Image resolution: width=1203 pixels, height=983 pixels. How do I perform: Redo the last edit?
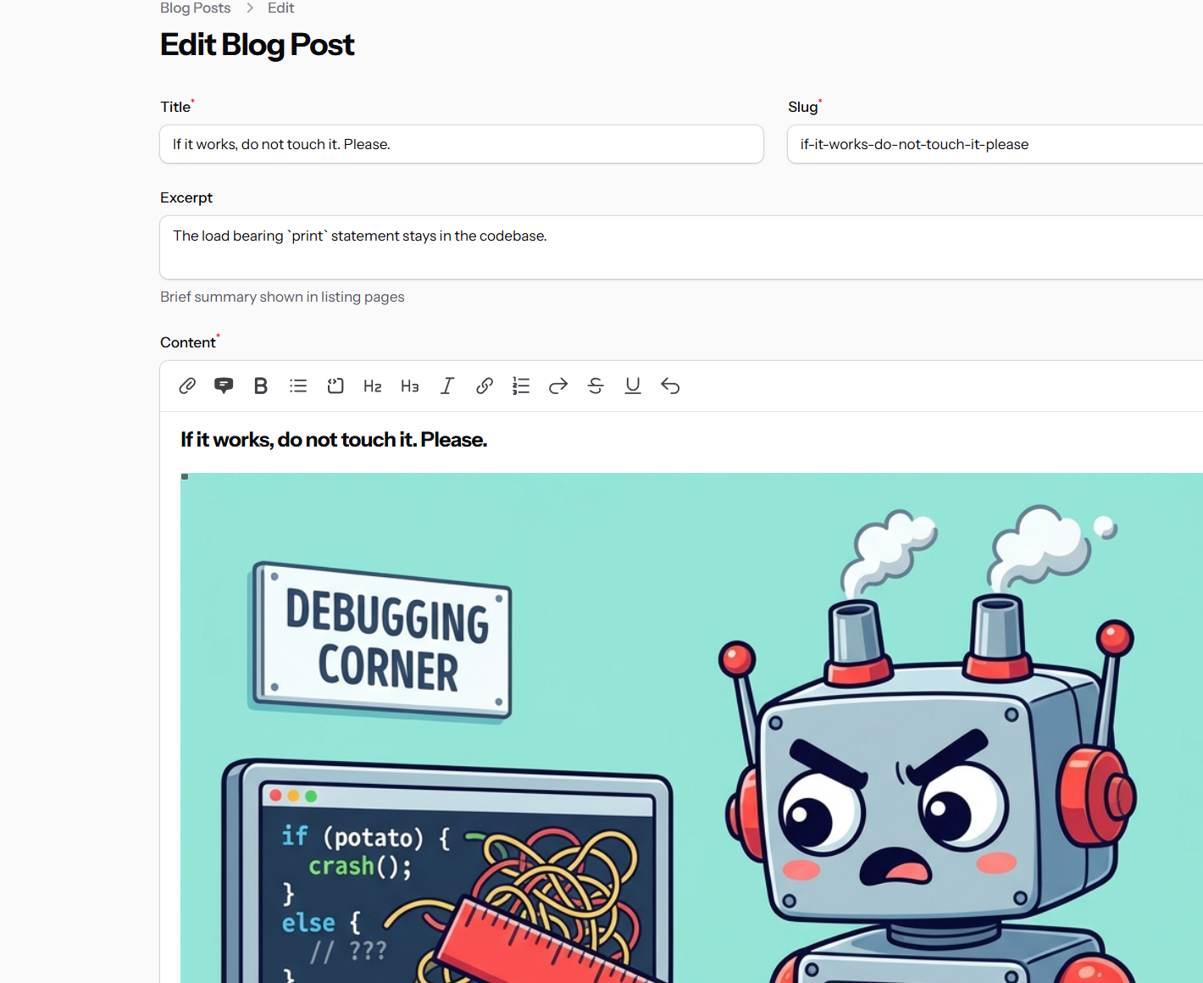click(x=558, y=386)
